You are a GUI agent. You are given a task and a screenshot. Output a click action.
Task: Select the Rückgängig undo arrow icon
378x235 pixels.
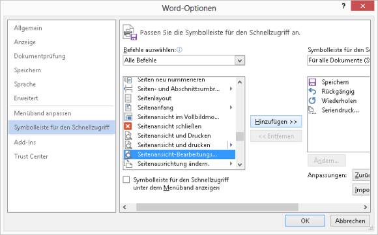point(312,91)
